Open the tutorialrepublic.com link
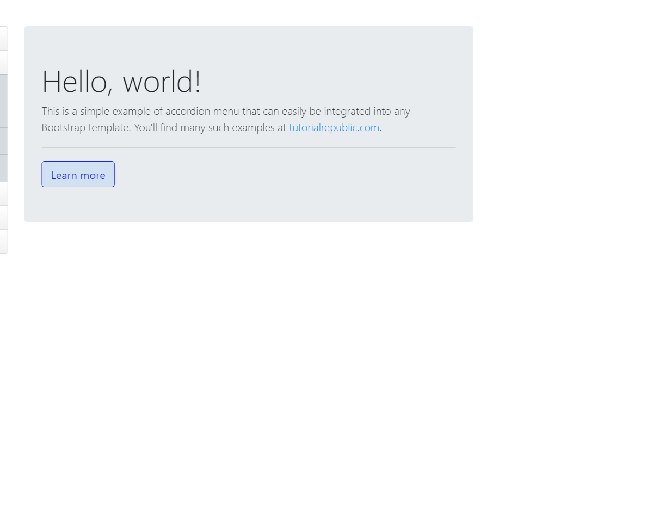The width and height of the screenshot is (653, 518). (x=334, y=128)
